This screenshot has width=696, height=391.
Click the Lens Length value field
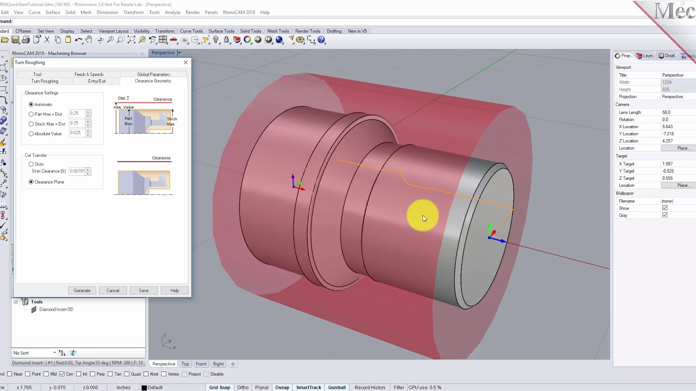[x=678, y=112]
